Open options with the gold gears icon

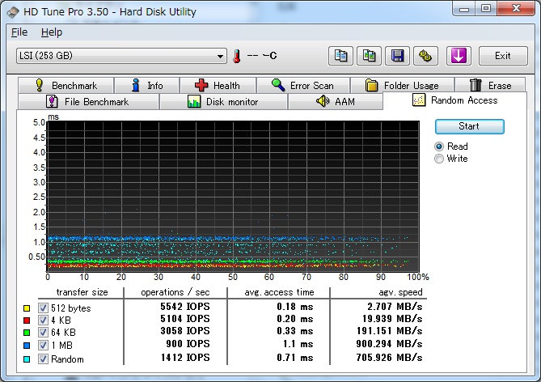[425, 56]
